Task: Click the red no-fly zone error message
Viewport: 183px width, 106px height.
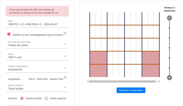Action: tap(37, 11)
